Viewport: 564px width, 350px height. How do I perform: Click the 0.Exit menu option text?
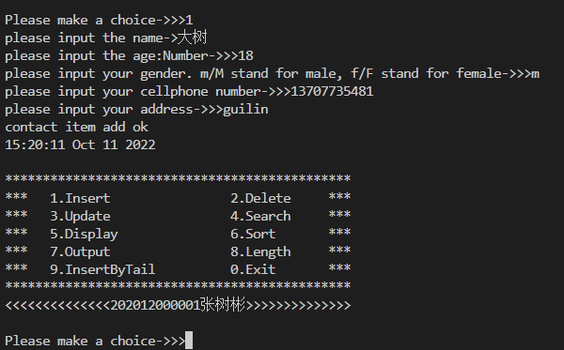pyautogui.click(x=253, y=269)
